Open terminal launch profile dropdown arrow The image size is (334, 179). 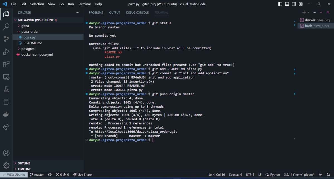308,13
